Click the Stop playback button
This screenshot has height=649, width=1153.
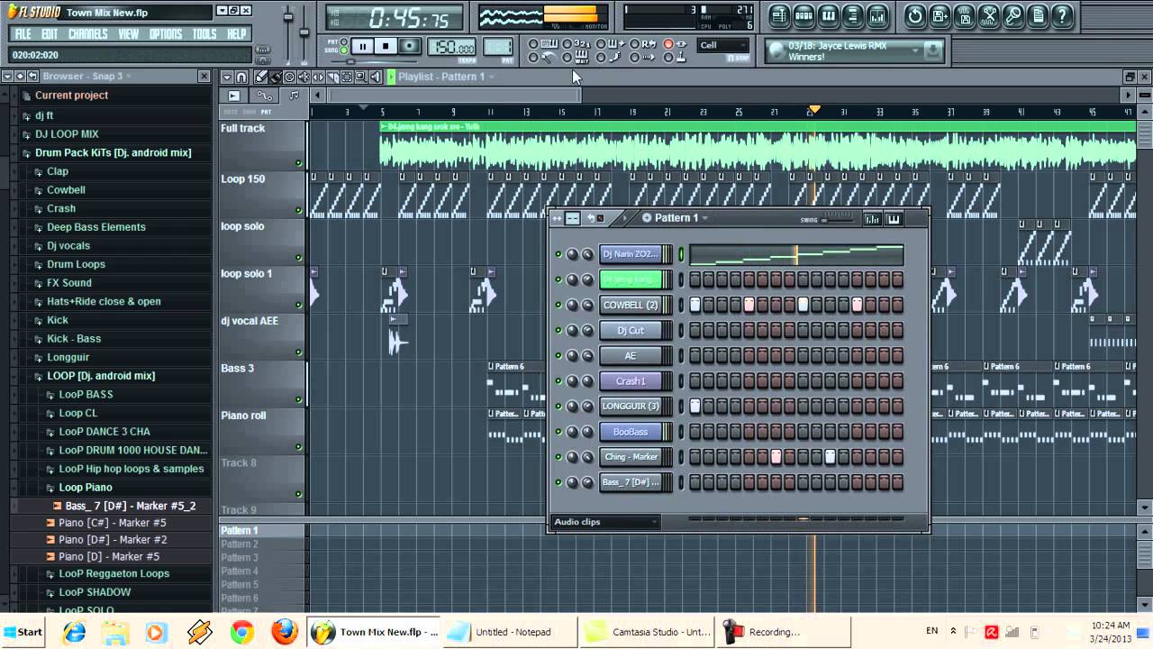tap(386, 46)
